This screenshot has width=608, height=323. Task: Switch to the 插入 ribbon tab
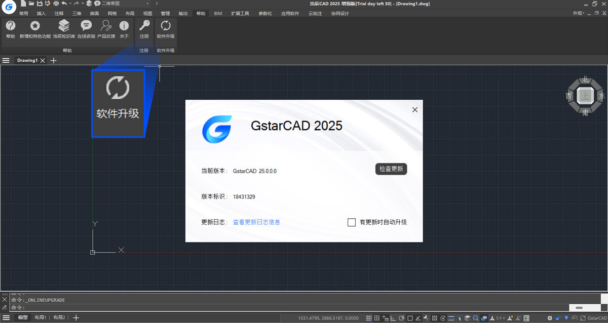pos(41,14)
